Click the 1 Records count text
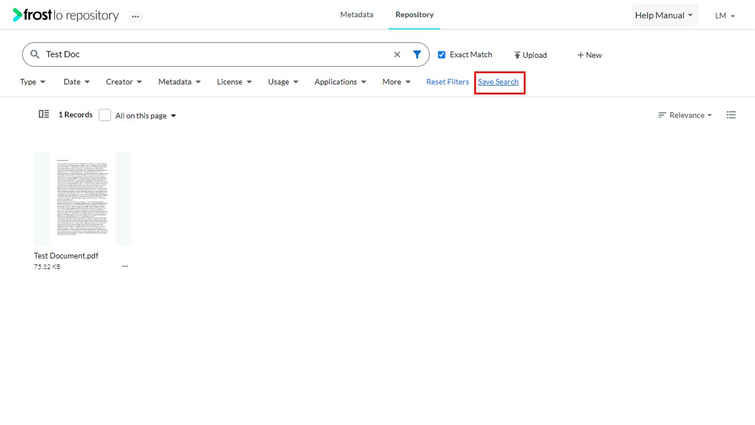Screen dimensions: 755x425 (x=75, y=115)
